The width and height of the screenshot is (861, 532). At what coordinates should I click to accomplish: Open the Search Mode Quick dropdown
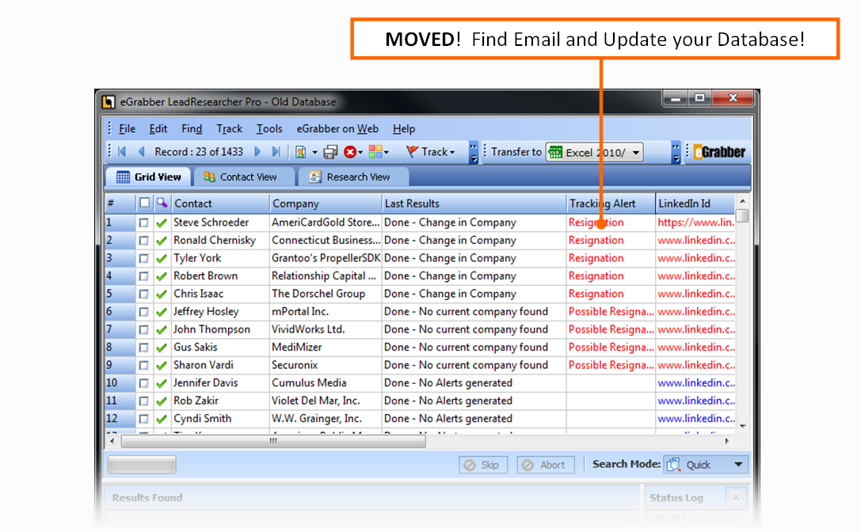coord(738,465)
